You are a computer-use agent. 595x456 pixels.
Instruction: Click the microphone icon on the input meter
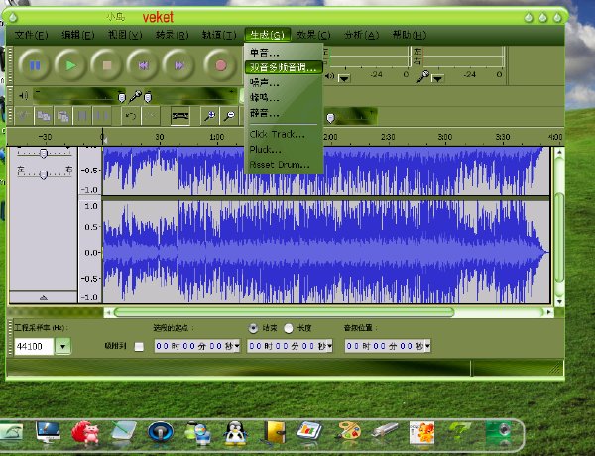(x=422, y=77)
